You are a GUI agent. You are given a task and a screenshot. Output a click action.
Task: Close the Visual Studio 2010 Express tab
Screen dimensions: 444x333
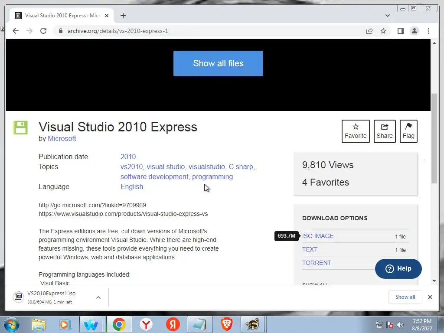click(107, 16)
